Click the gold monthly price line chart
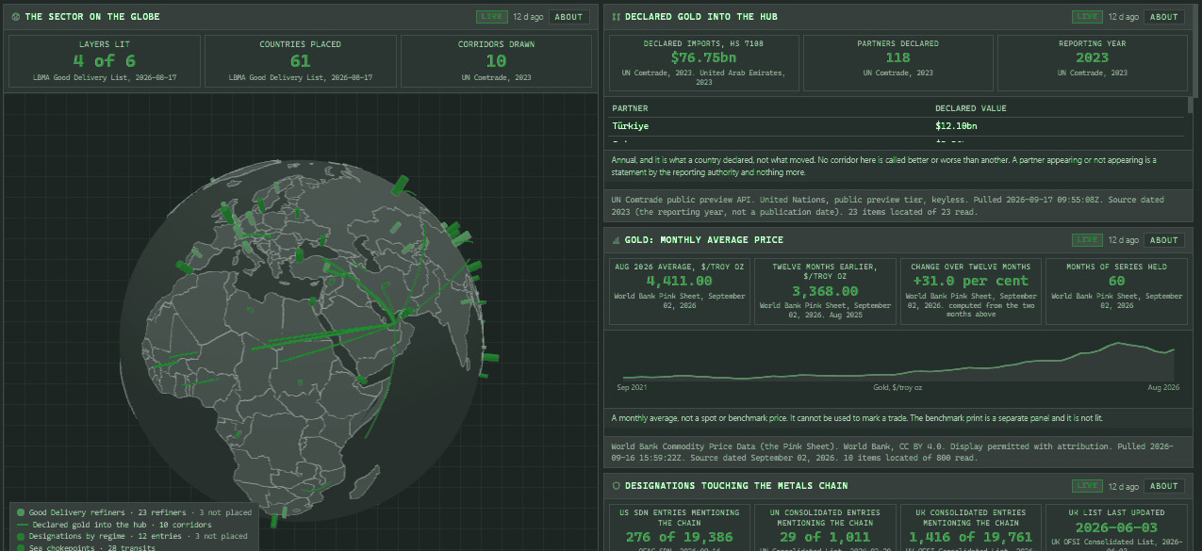This screenshot has height=551, width=1202. coord(897,362)
